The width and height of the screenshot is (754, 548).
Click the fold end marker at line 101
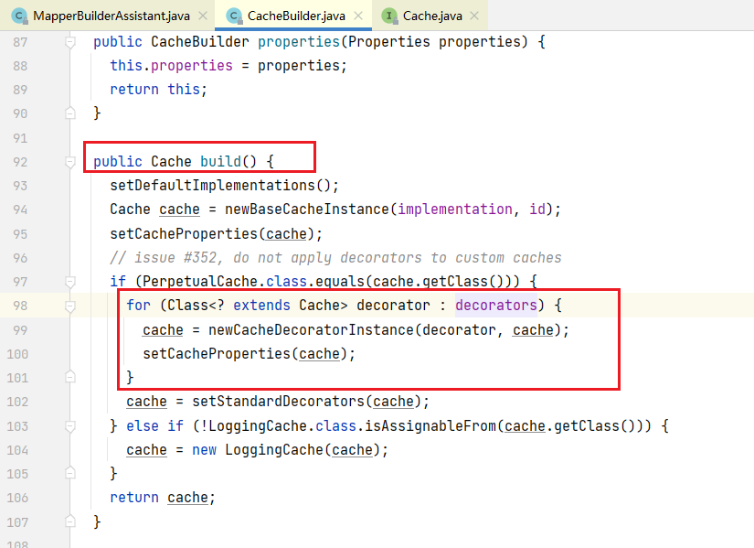point(70,377)
